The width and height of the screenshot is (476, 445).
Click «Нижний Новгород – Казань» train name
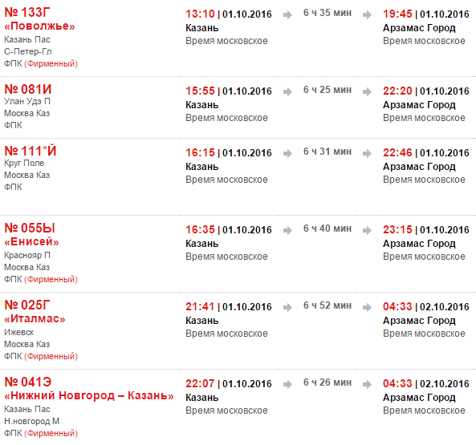point(89,395)
